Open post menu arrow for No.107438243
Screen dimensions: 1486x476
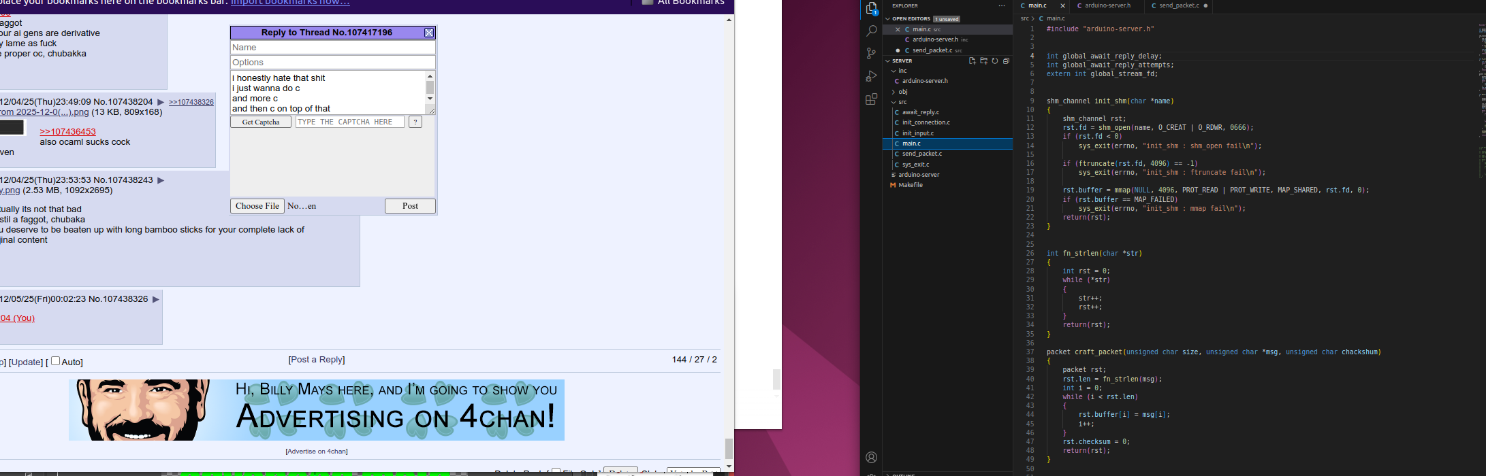161,180
